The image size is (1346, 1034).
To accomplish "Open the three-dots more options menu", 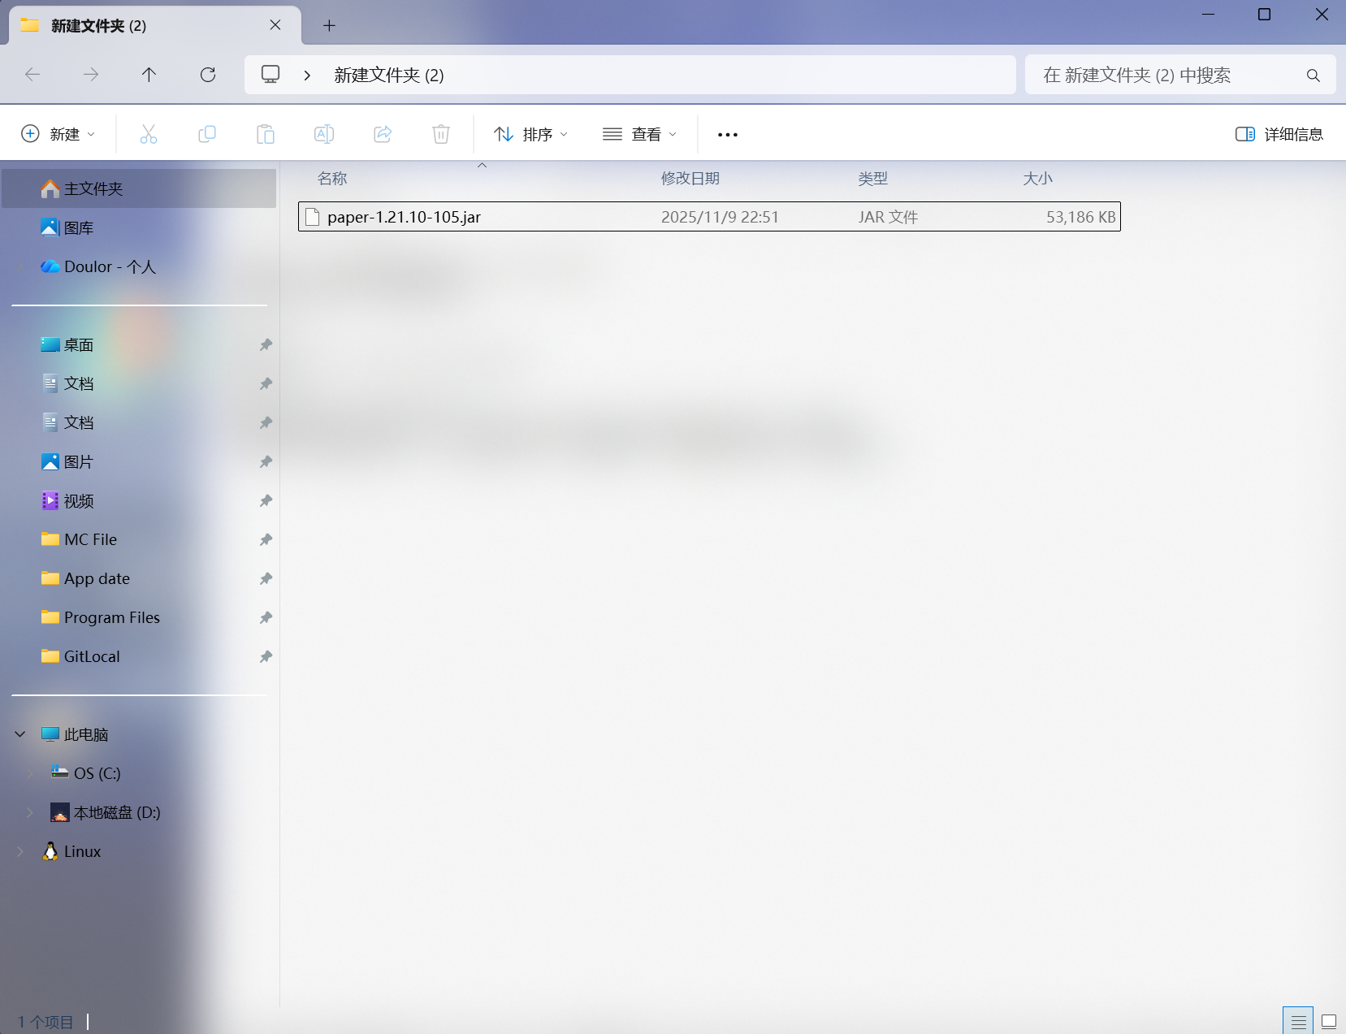I will (728, 134).
